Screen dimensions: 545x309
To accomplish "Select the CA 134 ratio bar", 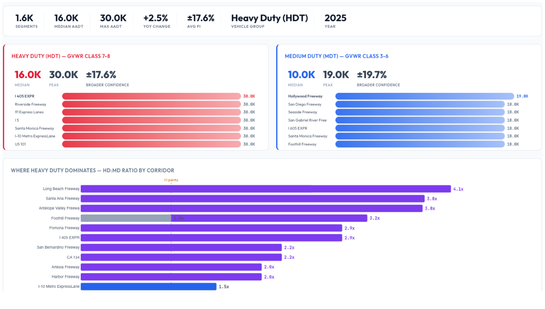I will [x=181, y=257].
